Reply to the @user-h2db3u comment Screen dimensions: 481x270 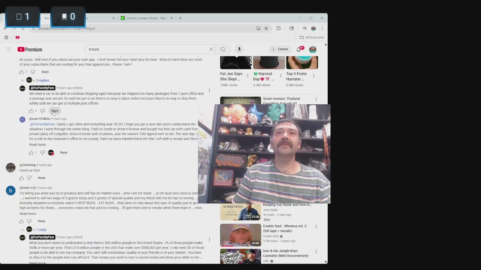point(64,153)
